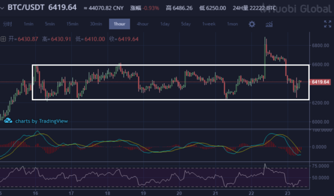Click the 6200.00 price axis label
The width and height of the screenshot is (334, 196).
tap(320, 103)
